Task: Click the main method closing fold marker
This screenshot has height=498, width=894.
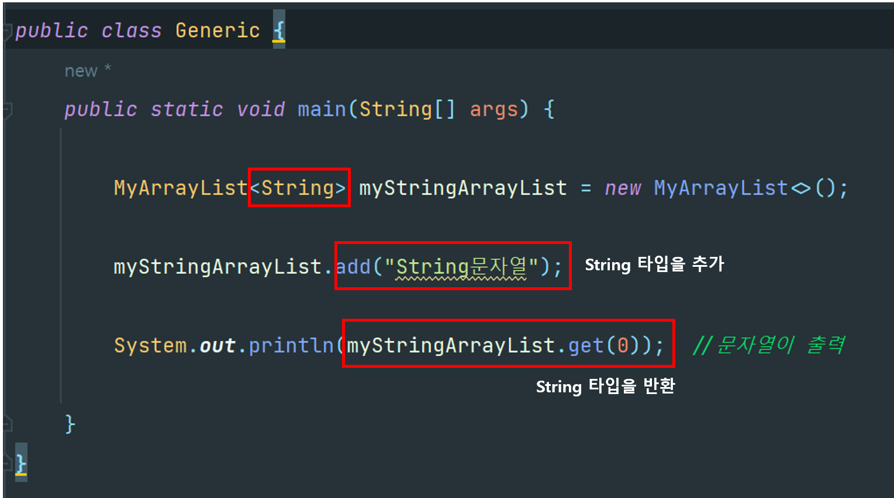Action: pyautogui.click(x=8, y=423)
